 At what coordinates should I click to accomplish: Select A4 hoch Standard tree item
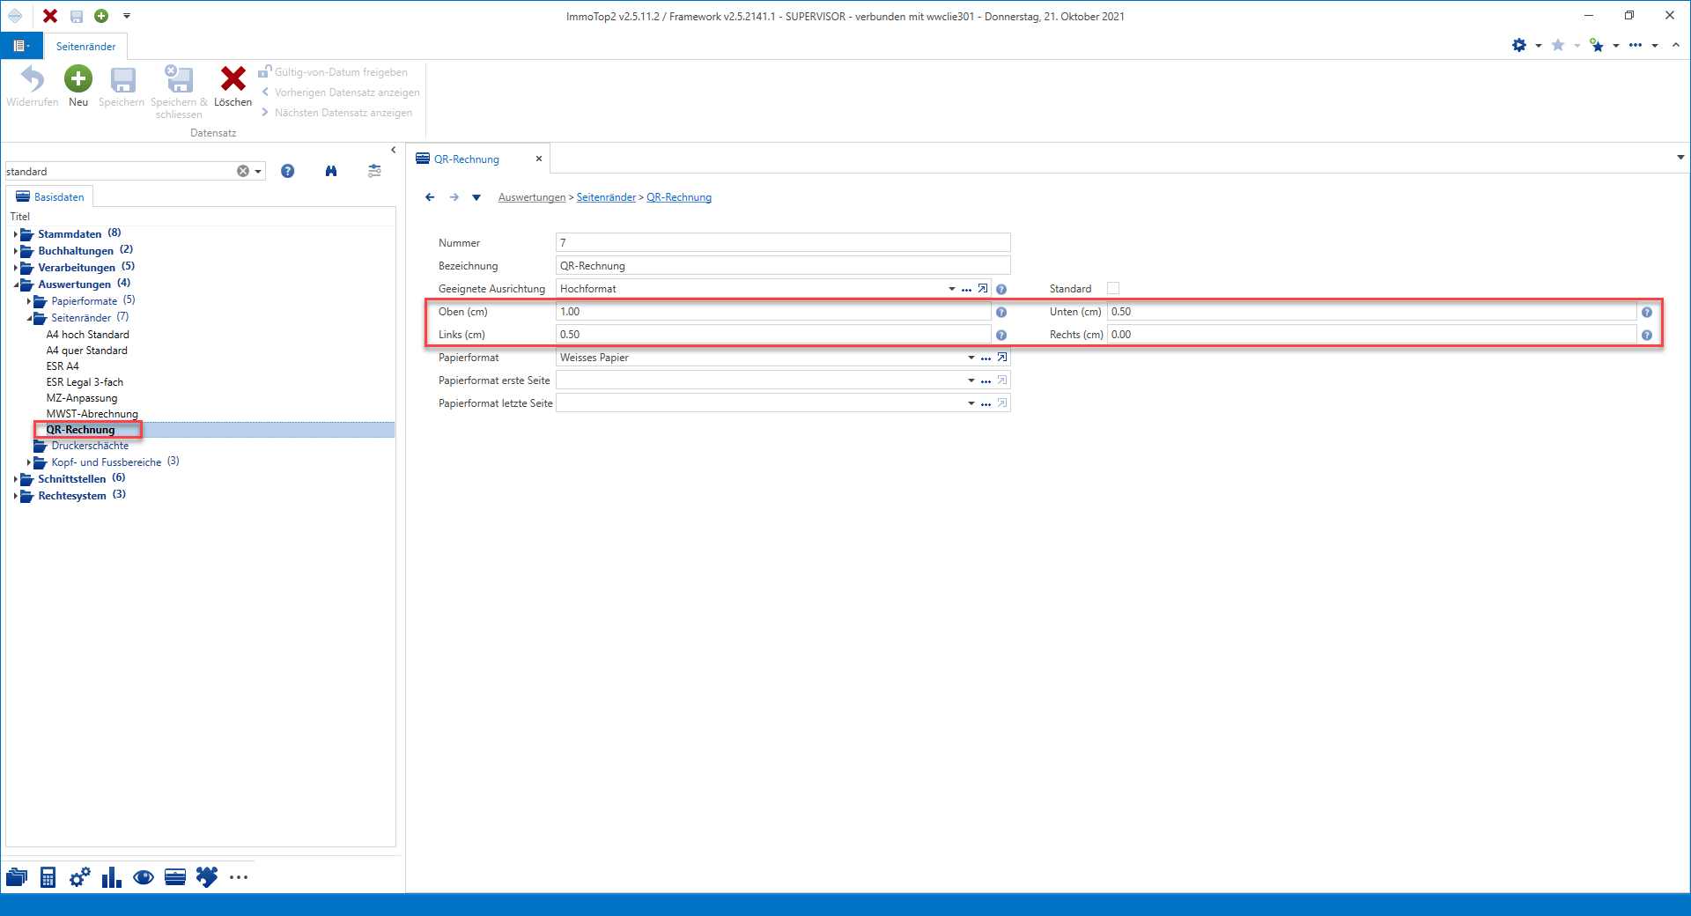tap(88, 335)
